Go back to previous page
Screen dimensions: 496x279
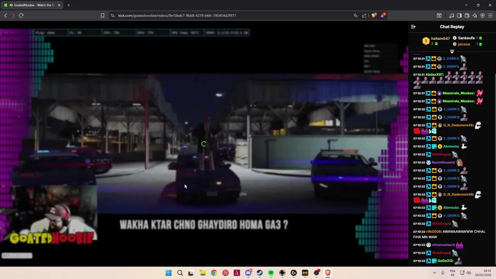(6, 15)
